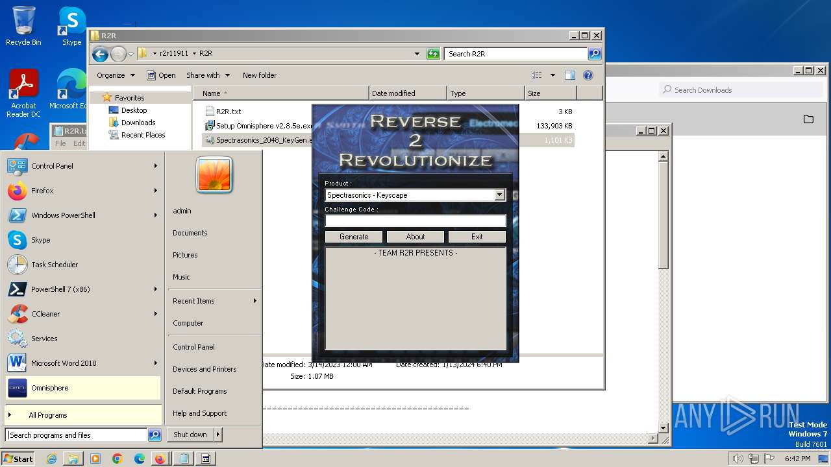Open Documents in start menu
Image resolution: width=831 pixels, height=467 pixels.
190,233
